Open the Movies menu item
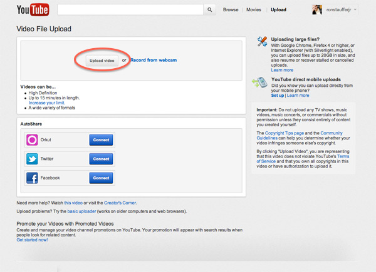 [x=253, y=10]
